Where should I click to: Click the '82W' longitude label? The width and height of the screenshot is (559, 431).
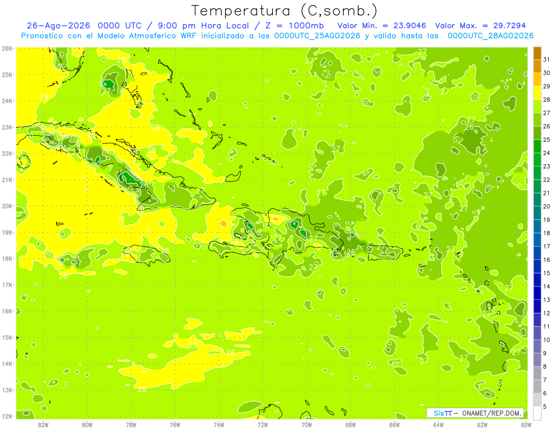tap(43, 424)
